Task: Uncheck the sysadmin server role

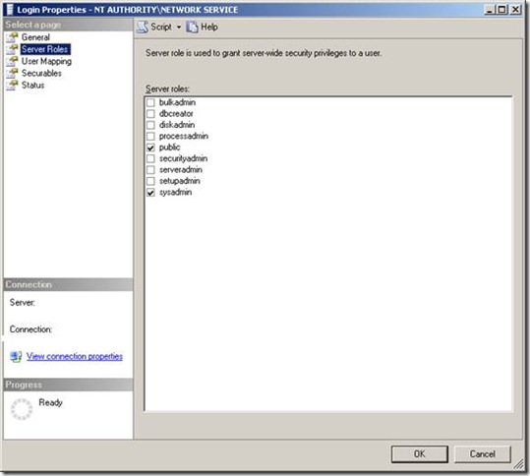Action: pyautogui.click(x=150, y=193)
